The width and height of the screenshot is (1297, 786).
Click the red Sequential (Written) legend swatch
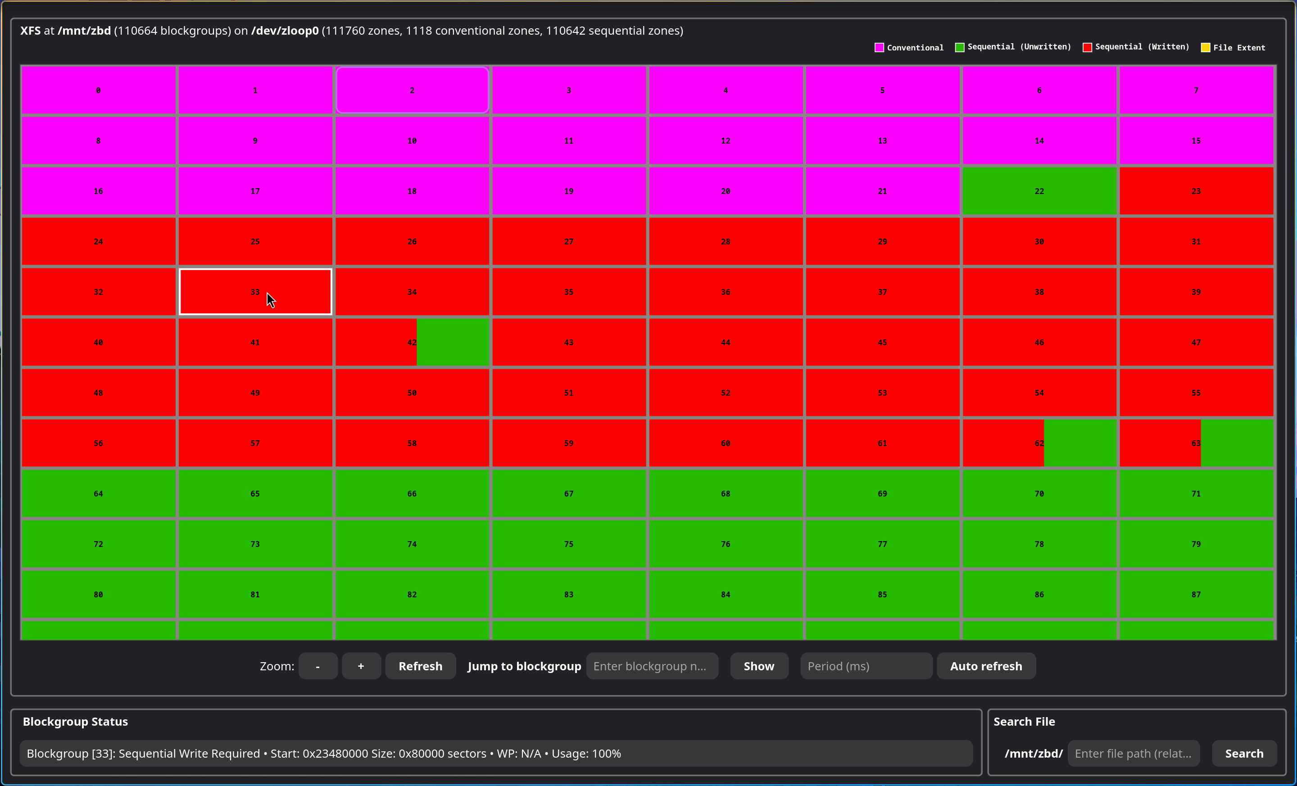[1087, 47]
